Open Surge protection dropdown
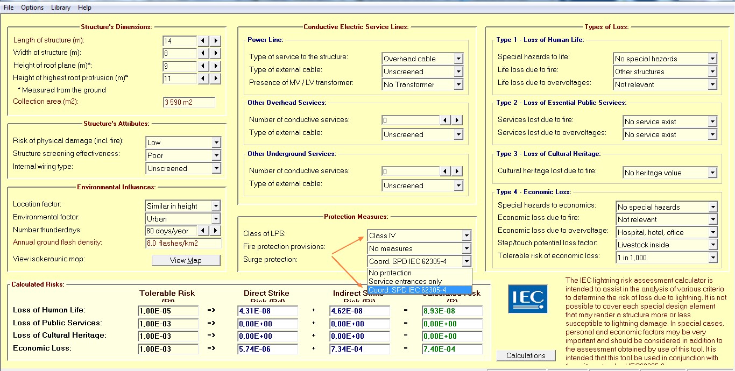Image resolution: width=735 pixels, height=371 pixels. coord(467,261)
